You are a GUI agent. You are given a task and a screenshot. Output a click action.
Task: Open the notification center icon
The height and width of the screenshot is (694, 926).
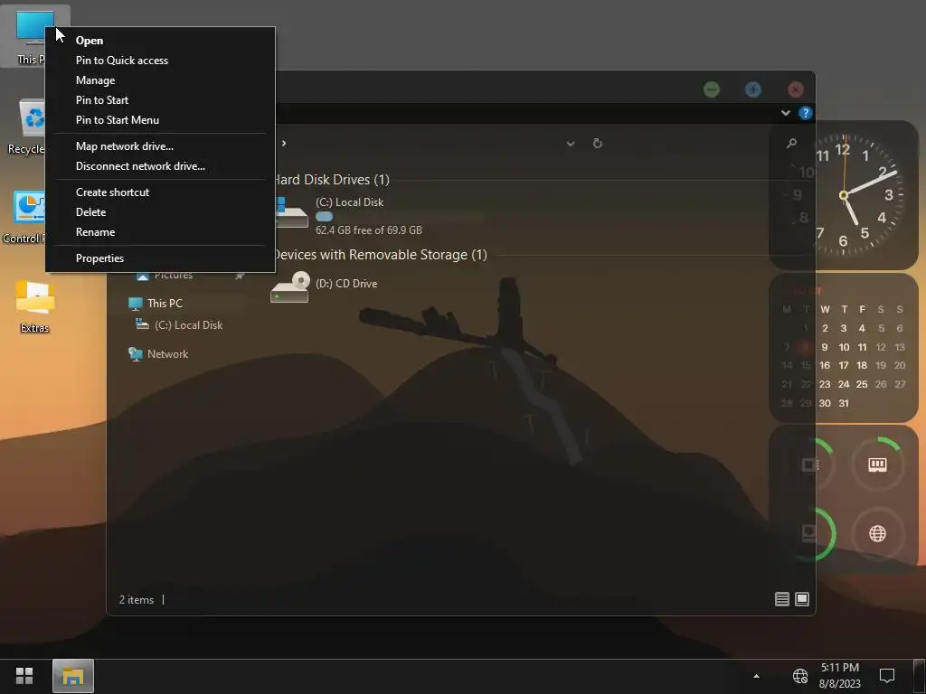coord(887,676)
